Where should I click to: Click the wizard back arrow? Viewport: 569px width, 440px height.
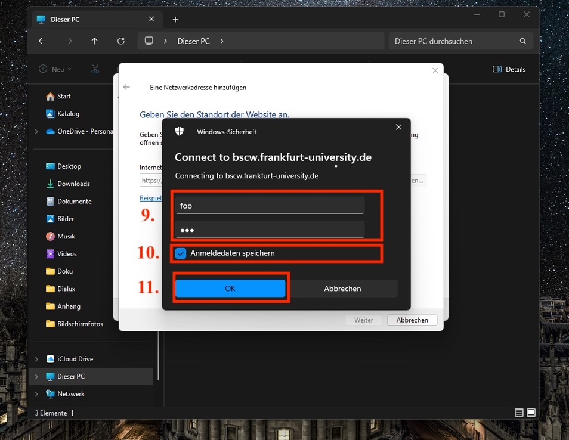(x=126, y=87)
